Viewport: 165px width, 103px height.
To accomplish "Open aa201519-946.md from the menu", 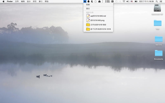I will click(x=98, y=16).
